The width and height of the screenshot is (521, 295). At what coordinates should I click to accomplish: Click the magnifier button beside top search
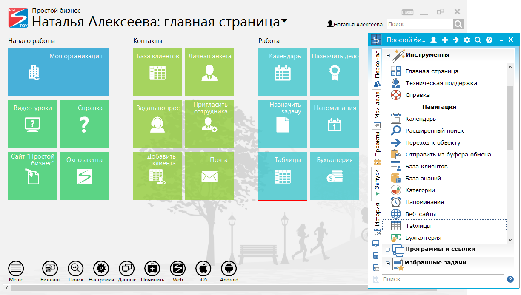tap(458, 24)
